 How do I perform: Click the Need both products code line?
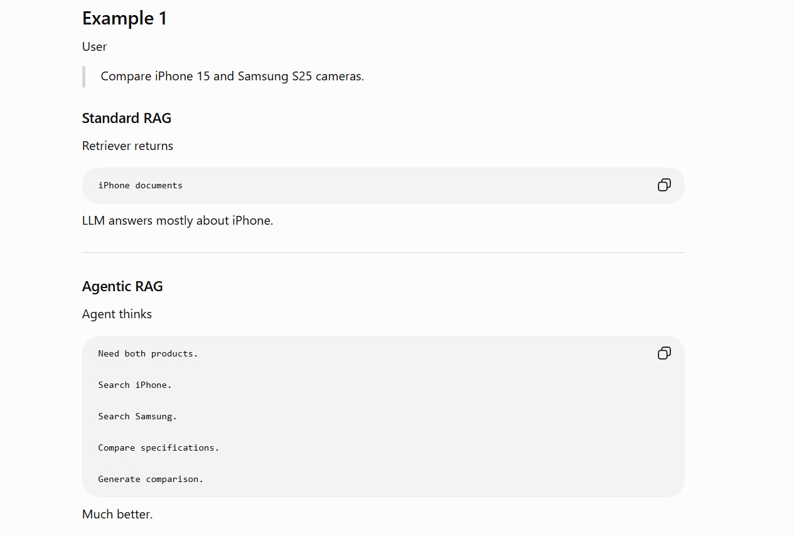[x=148, y=353]
